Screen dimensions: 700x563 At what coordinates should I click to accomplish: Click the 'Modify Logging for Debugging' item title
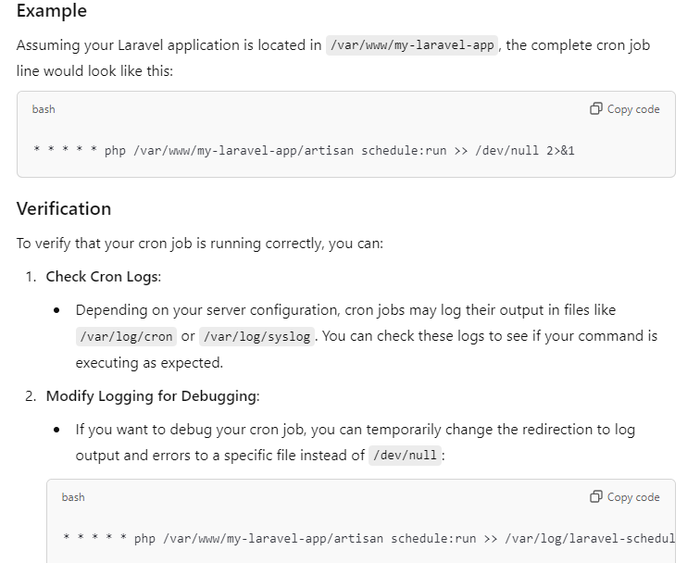click(x=153, y=396)
